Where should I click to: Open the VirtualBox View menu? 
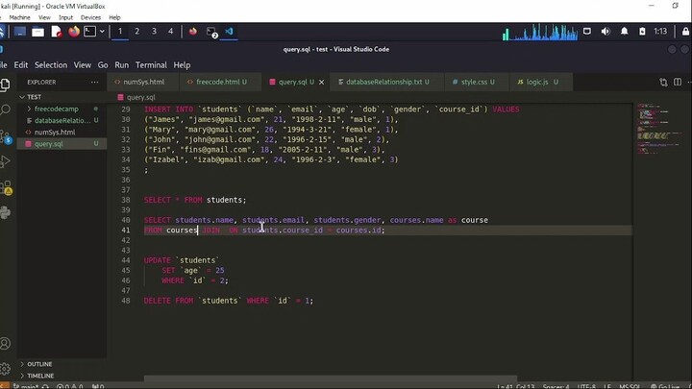[x=44, y=17]
